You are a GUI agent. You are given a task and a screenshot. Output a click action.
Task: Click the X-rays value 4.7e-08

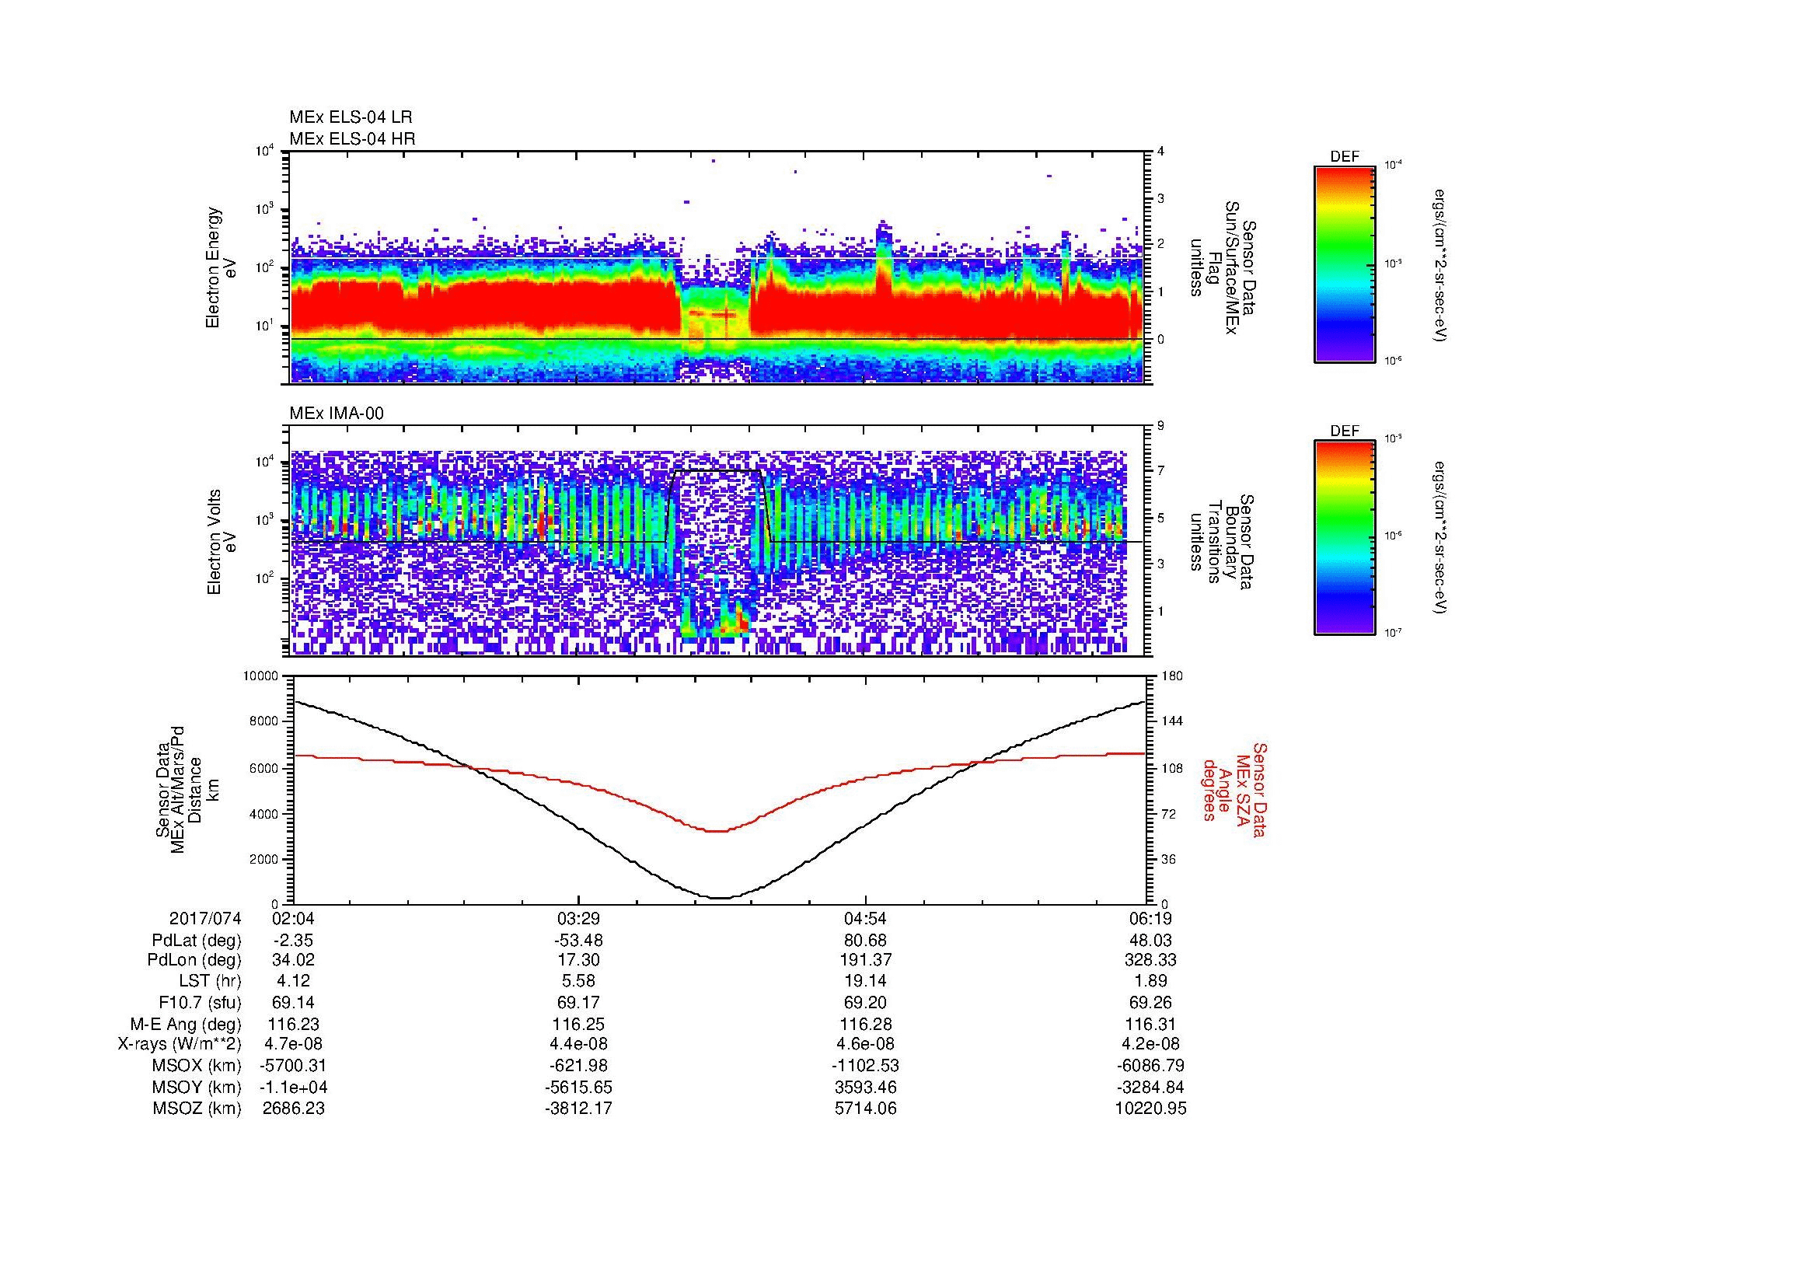click(x=294, y=1044)
